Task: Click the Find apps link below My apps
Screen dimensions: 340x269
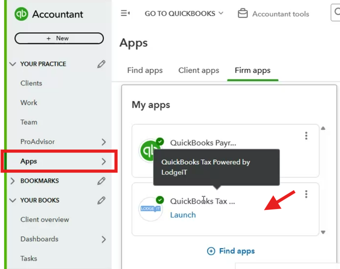Action: click(237, 251)
